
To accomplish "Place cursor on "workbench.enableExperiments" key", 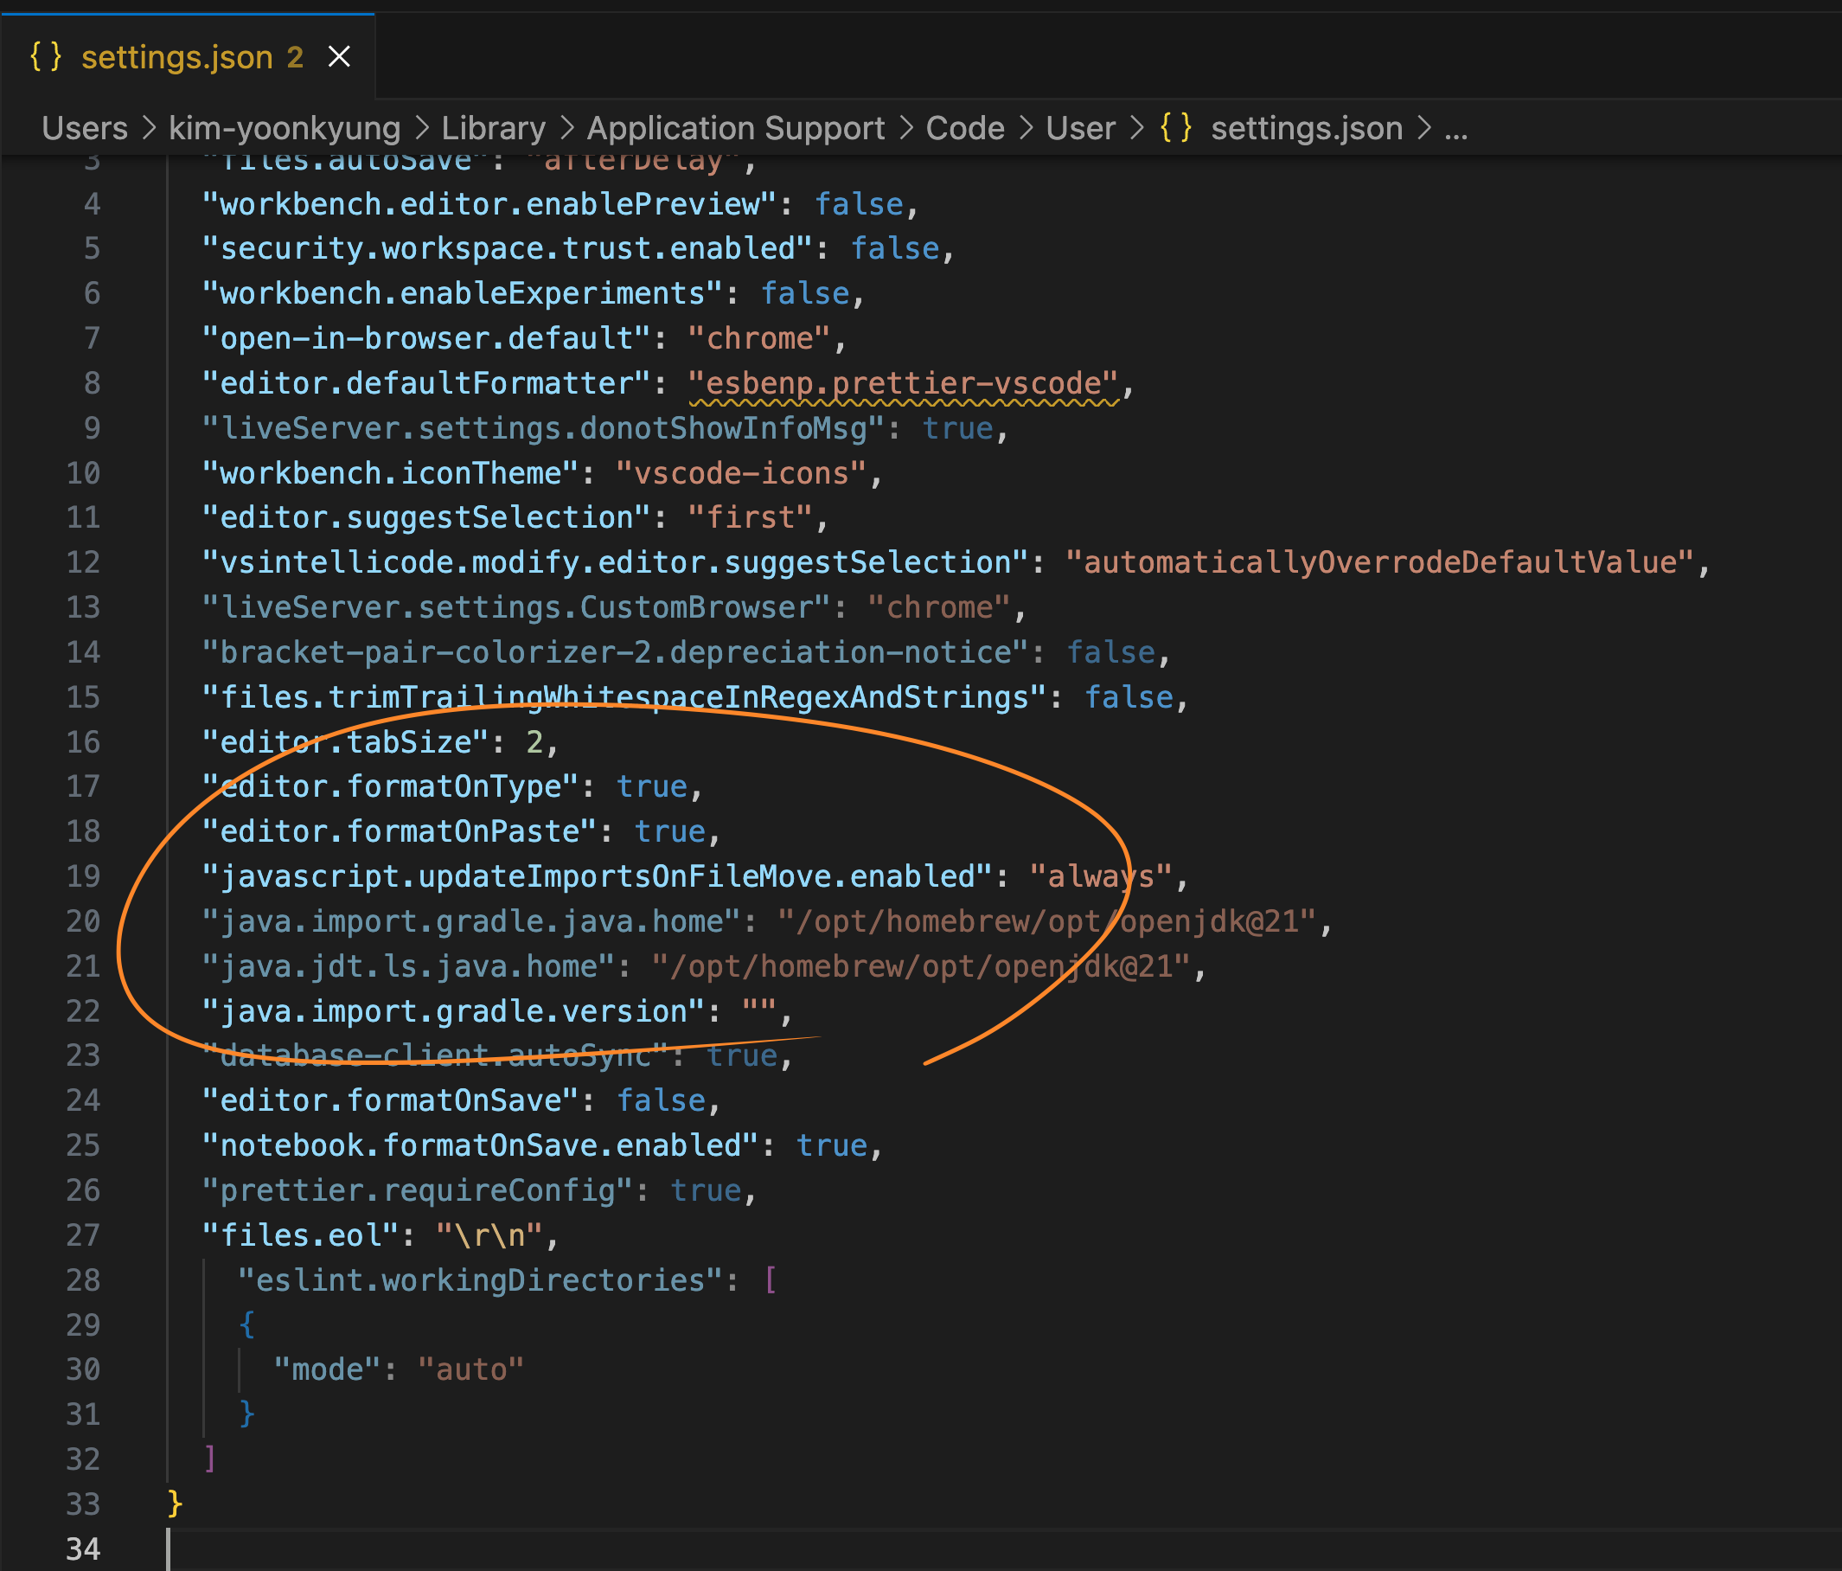I will tap(464, 293).
